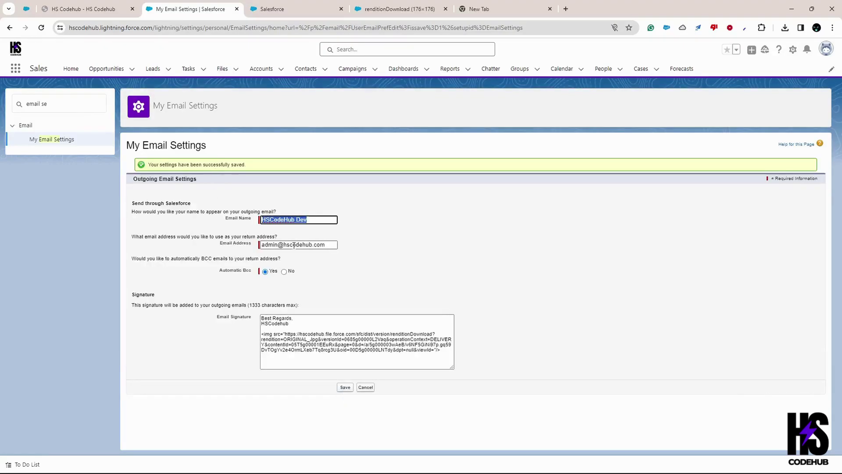The width and height of the screenshot is (842, 474).
Task: Expand the Contacts tab dropdown chevron
Action: [325, 69]
